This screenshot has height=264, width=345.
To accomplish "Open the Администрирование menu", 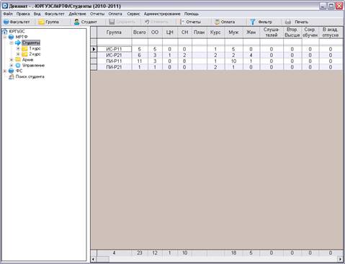I will point(162,14).
